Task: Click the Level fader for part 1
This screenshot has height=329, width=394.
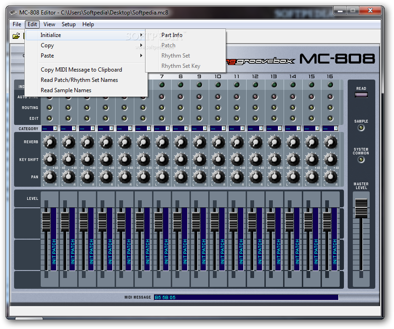Action: point(46,222)
